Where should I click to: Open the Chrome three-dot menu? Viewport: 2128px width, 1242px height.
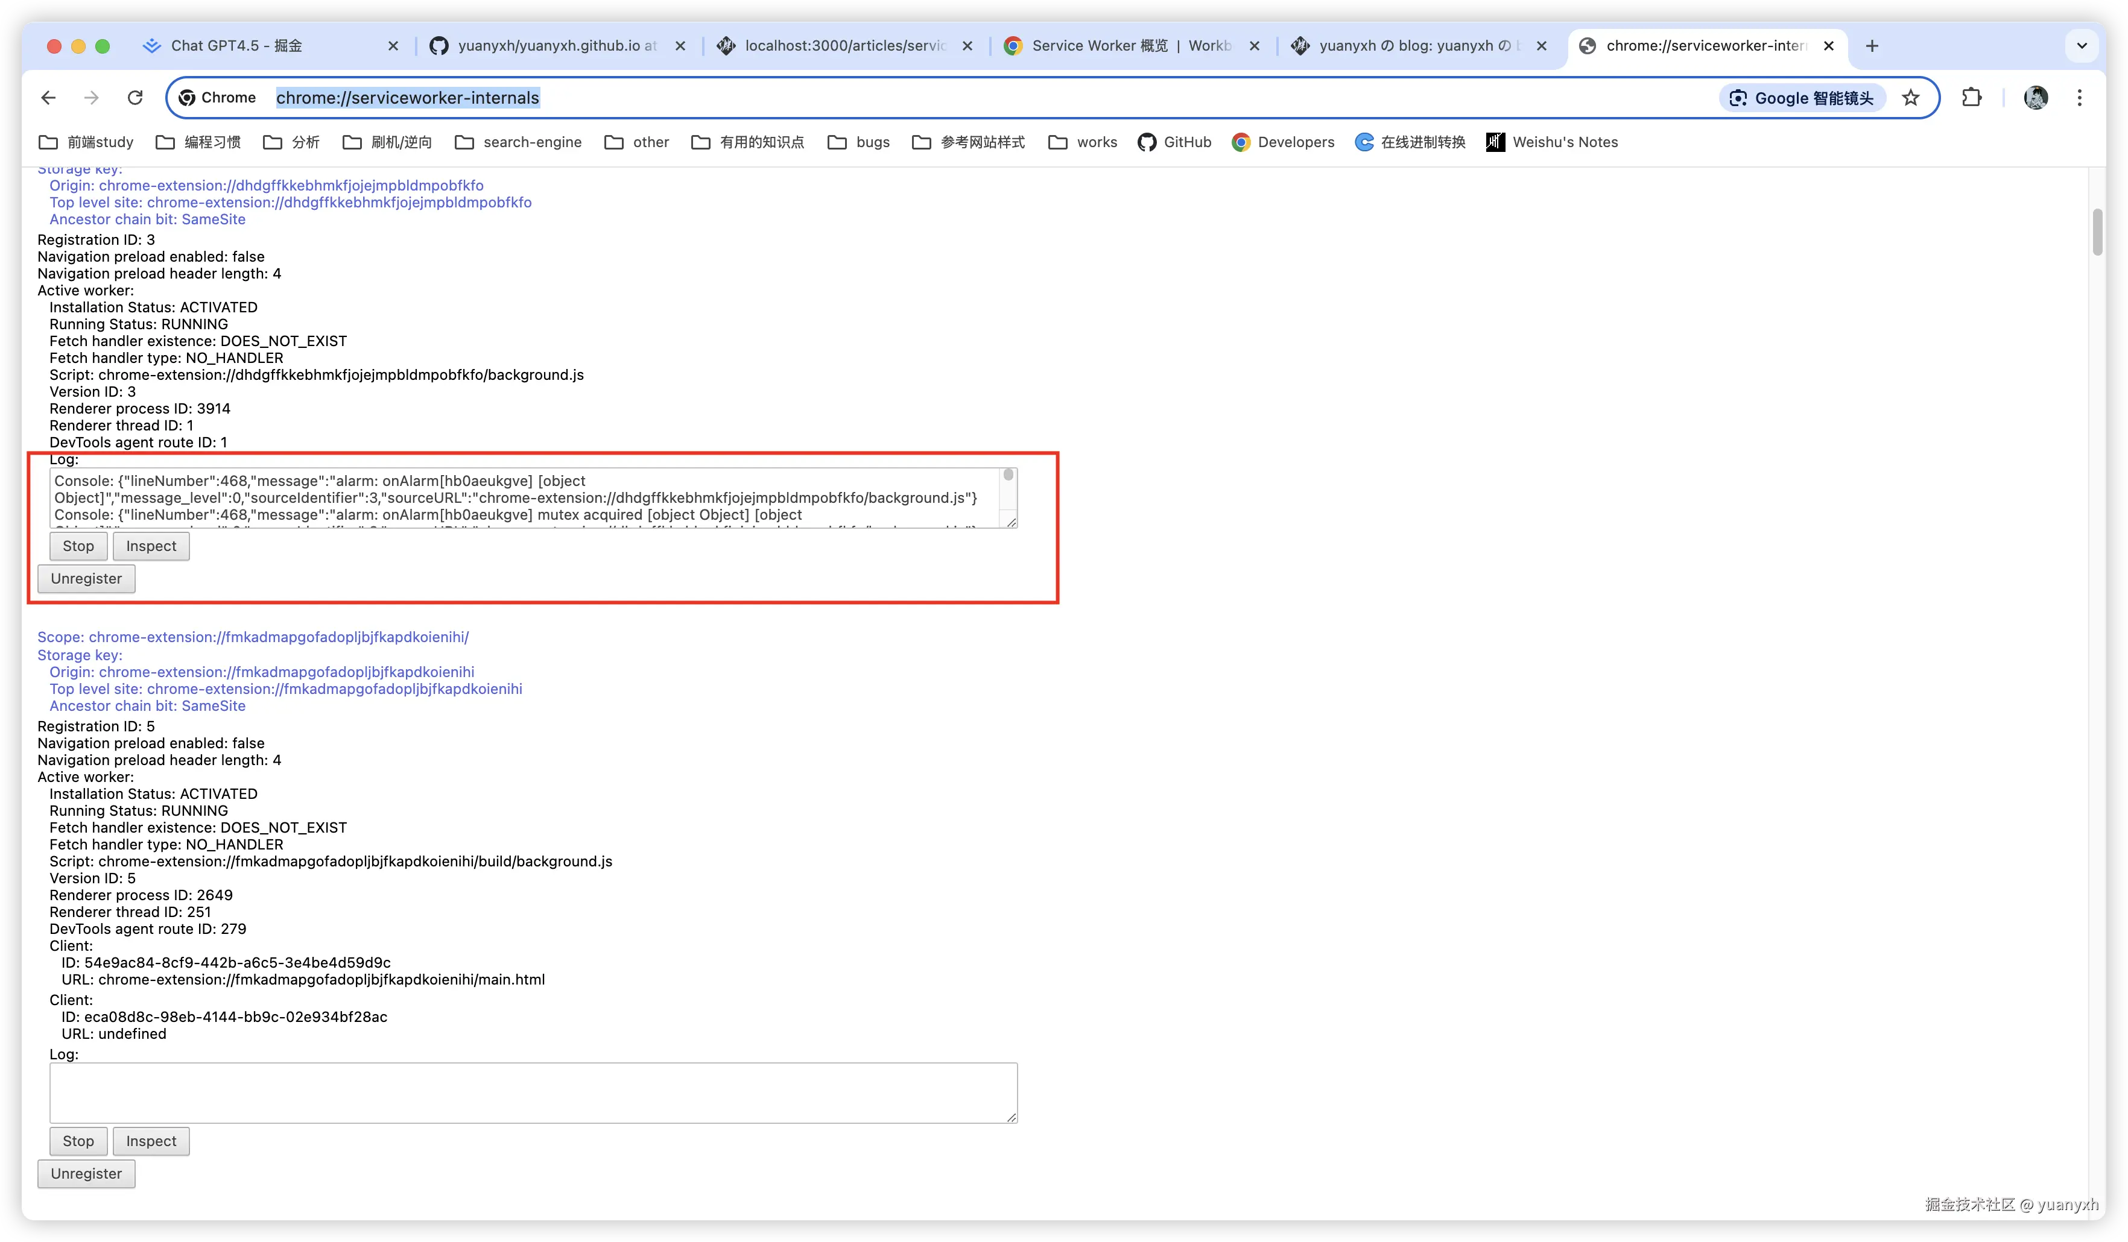click(x=2079, y=98)
